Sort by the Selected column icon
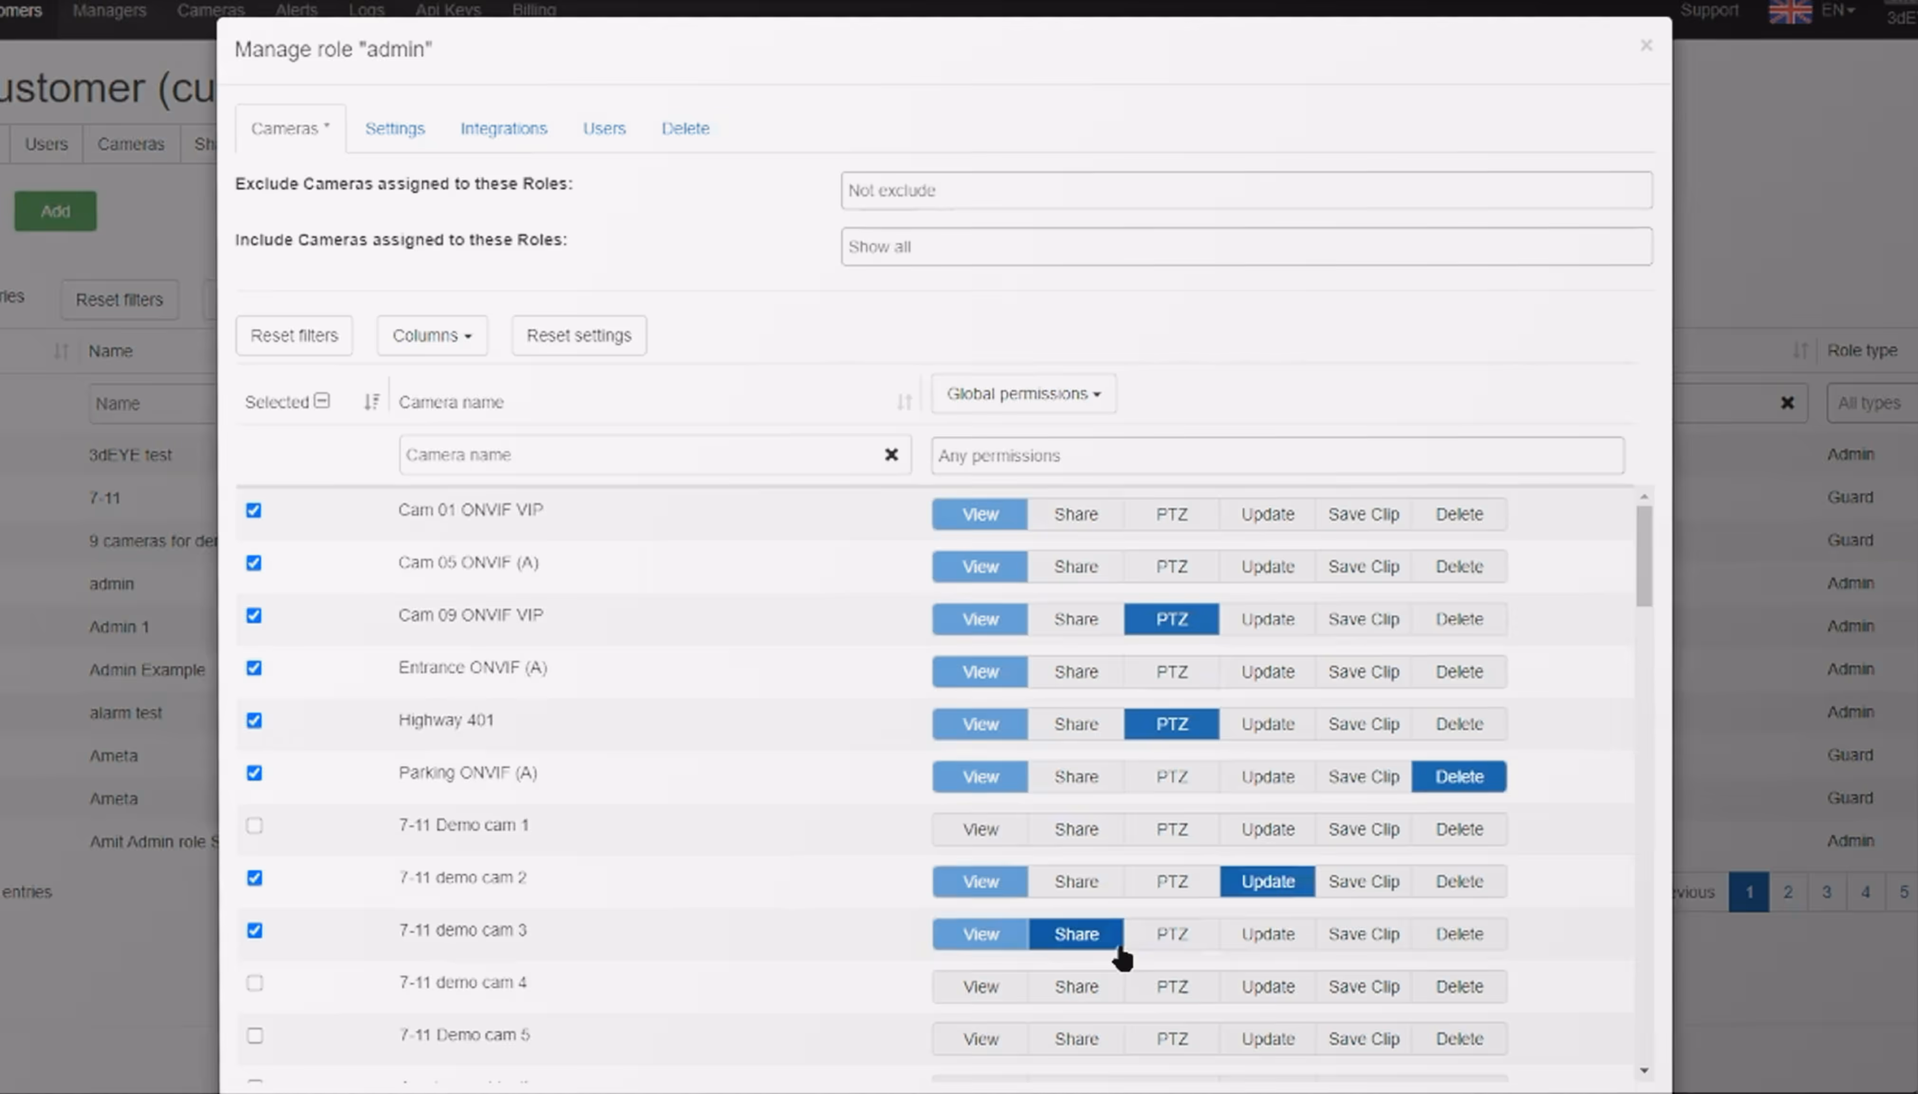The image size is (1918, 1094). tap(372, 402)
